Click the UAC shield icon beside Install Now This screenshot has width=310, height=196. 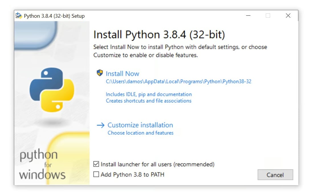click(x=100, y=73)
